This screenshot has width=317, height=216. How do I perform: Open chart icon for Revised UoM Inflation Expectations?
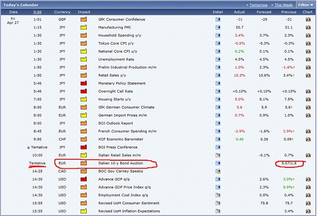click(x=308, y=211)
